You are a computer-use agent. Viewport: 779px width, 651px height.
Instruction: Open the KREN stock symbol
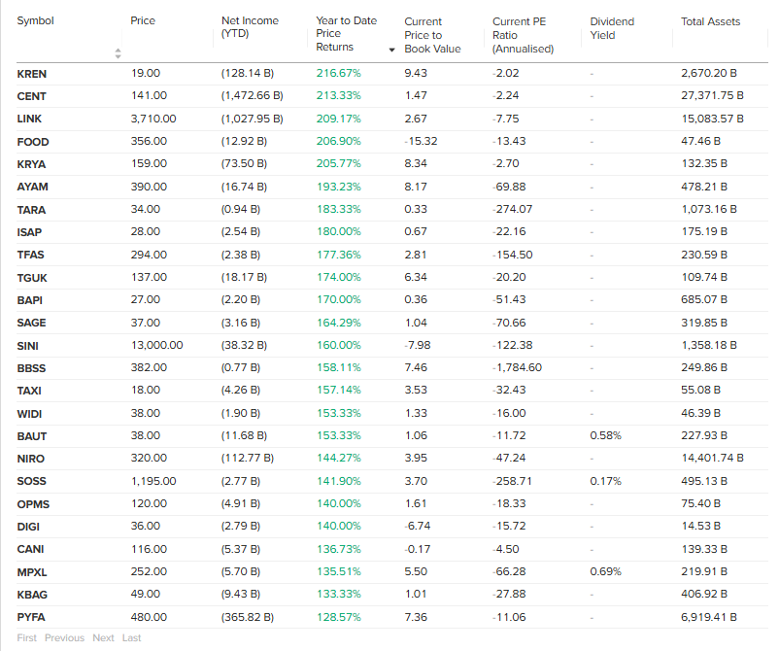[32, 74]
